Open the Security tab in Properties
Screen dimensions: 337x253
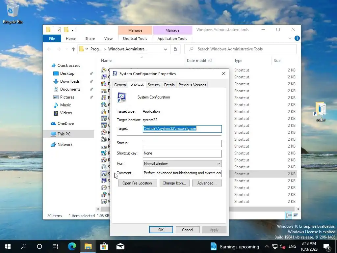(154, 85)
